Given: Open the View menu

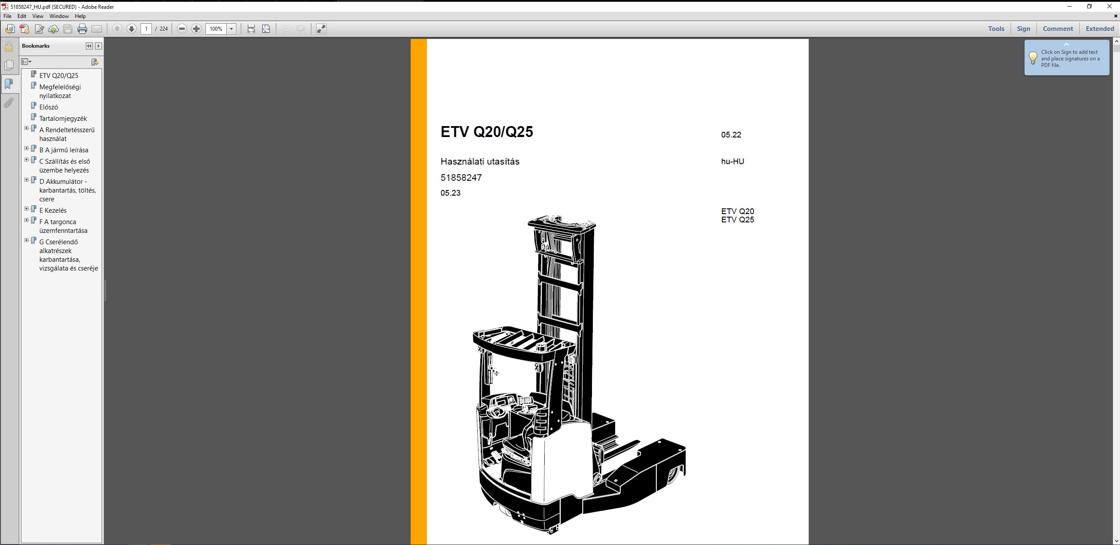Looking at the screenshot, I should point(38,16).
